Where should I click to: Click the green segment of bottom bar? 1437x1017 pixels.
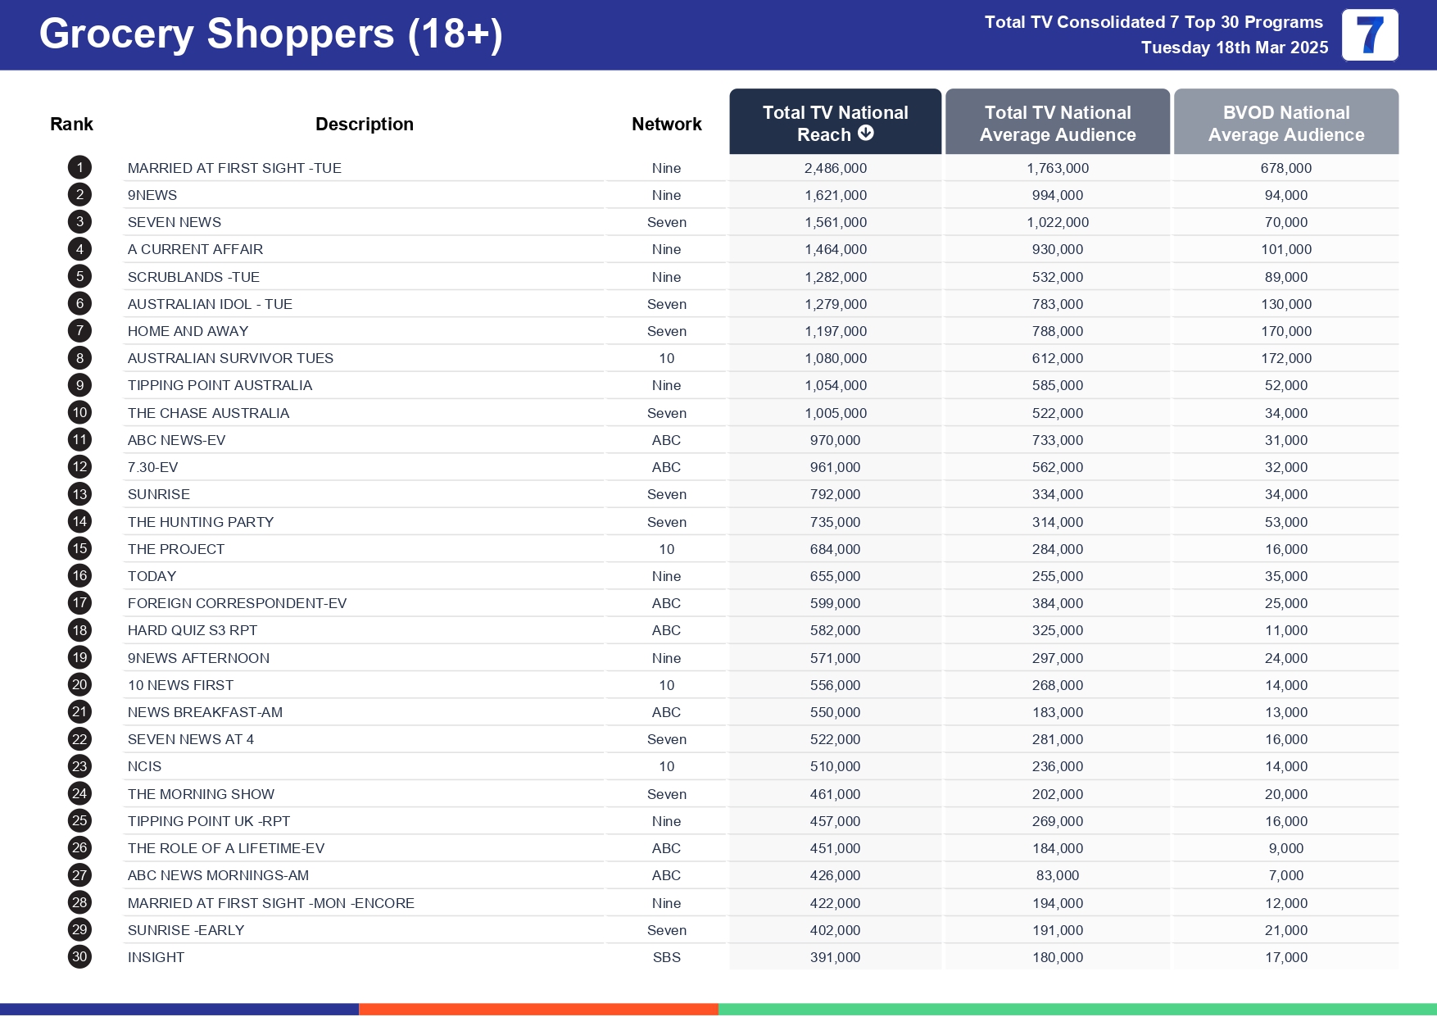(1077, 1010)
